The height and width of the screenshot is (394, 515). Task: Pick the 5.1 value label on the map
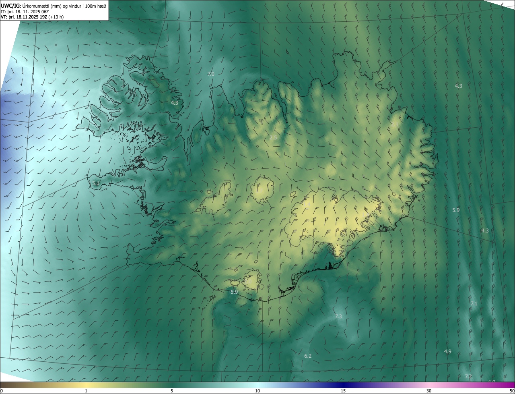[96, 183]
